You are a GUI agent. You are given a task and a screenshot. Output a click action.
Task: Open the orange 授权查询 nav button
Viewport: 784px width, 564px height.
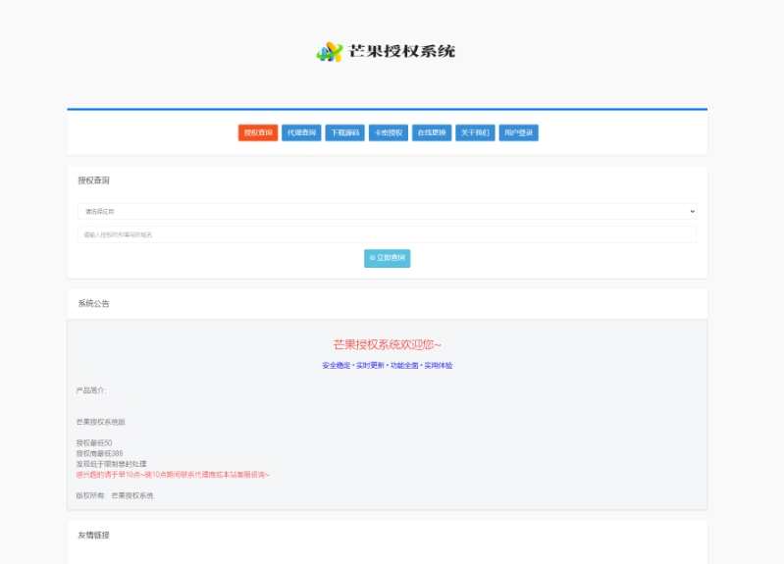[258, 132]
